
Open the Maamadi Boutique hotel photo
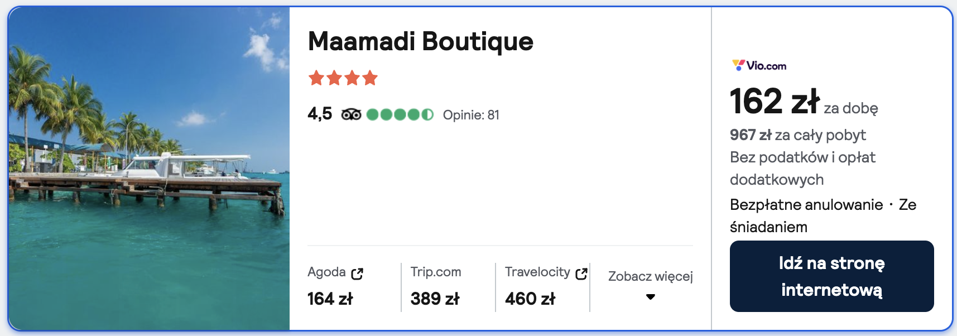click(149, 168)
